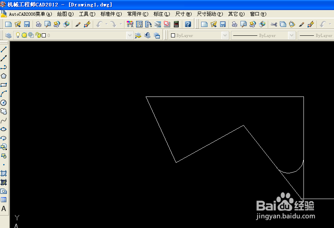
Task: Click Match Properties brush in left toolbar
Action: point(78,24)
